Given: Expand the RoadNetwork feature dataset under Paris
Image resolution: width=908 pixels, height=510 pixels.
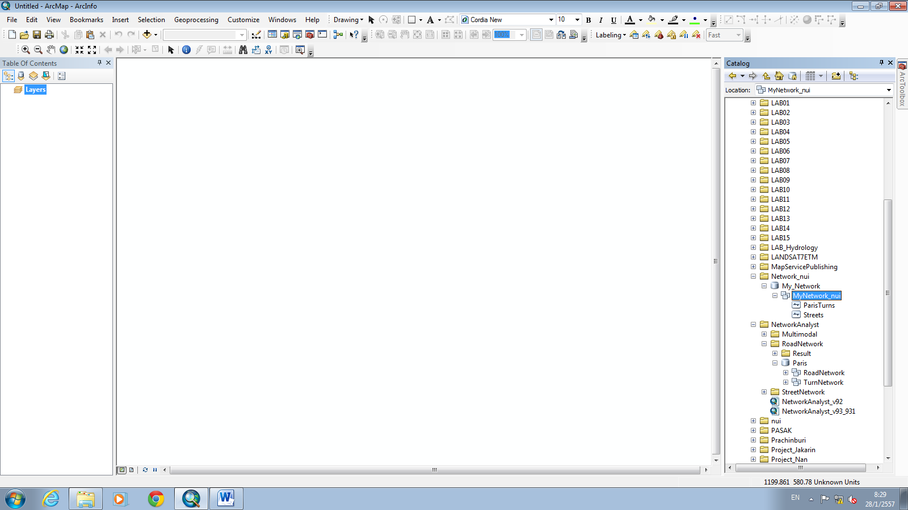Looking at the screenshot, I should (x=785, y=373).
